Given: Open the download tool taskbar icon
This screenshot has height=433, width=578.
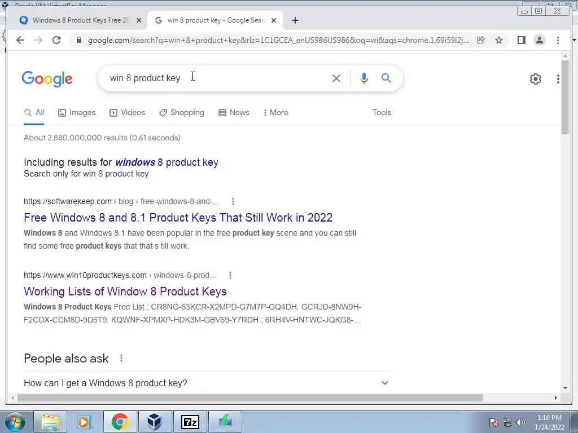Looking at the screenshot, I should [225, 422].
